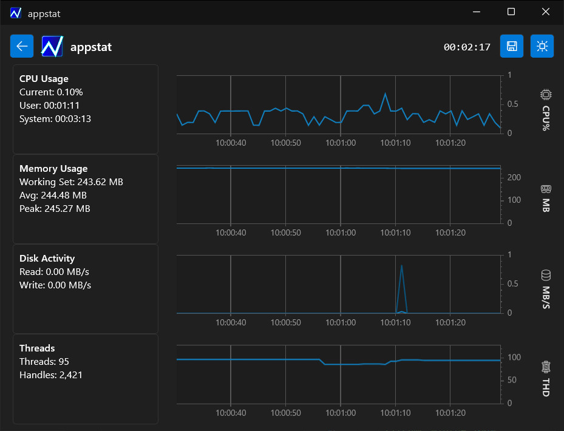Click the CPU chip icon
Viewport: 564px width, 431px height.
tap(546, 95)
